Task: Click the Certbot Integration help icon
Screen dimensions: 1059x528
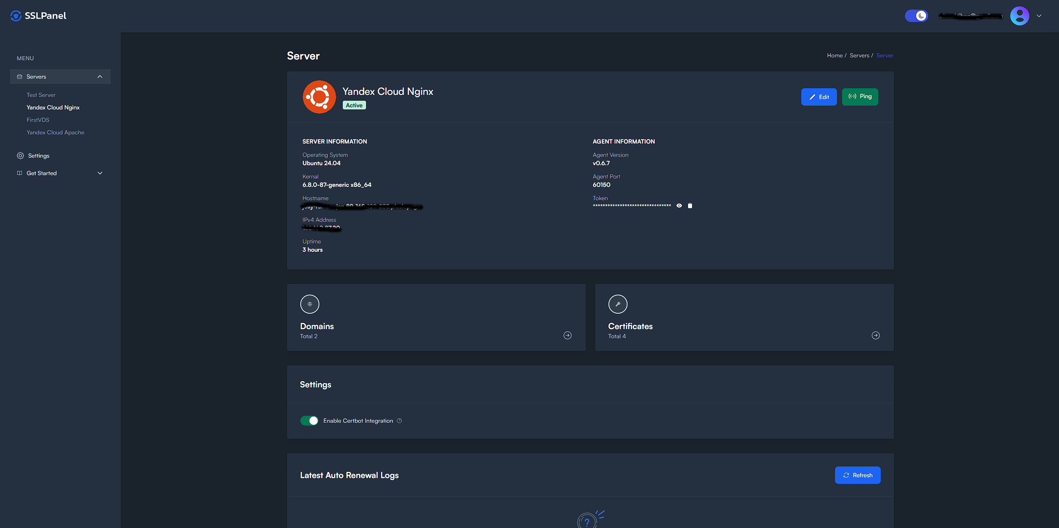Action: (x=399, y=421)
